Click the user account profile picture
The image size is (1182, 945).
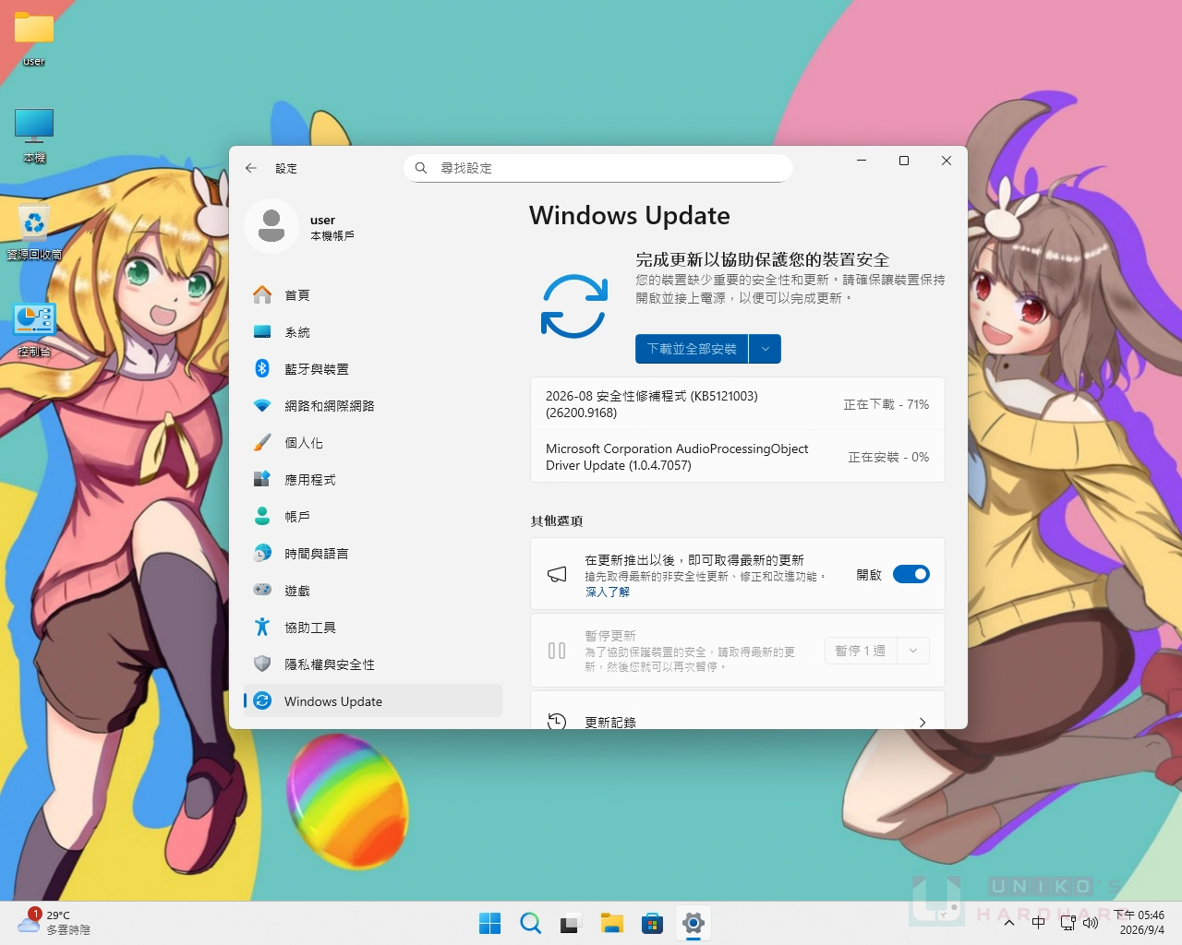click(x=271, y=226)
